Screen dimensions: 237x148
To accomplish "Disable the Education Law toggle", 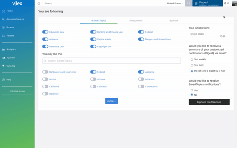I will [45, 32].
